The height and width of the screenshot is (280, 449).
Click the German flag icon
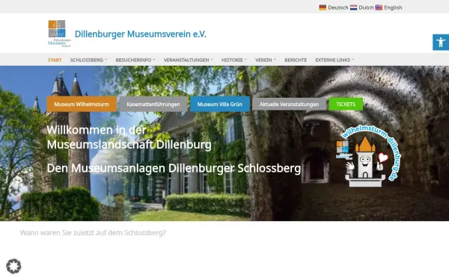click(323, 7)
